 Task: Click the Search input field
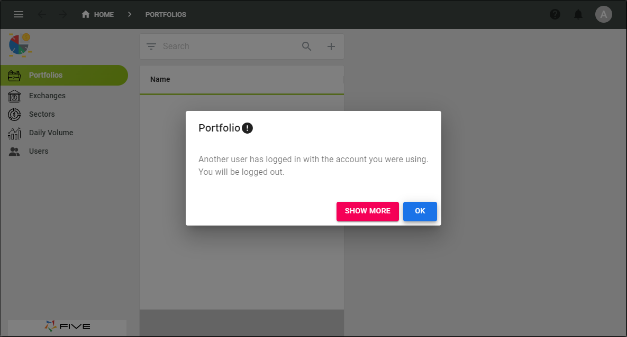228,46
